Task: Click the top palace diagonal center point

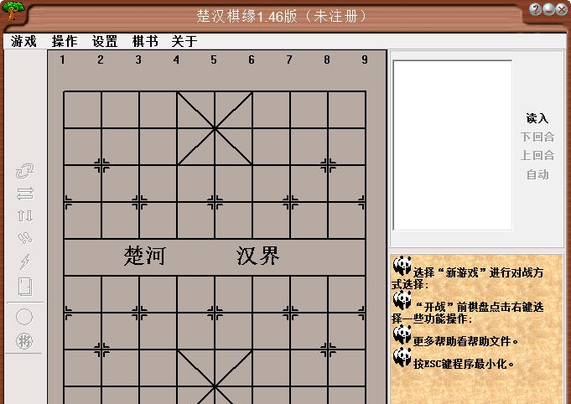Action: (215, 128)
